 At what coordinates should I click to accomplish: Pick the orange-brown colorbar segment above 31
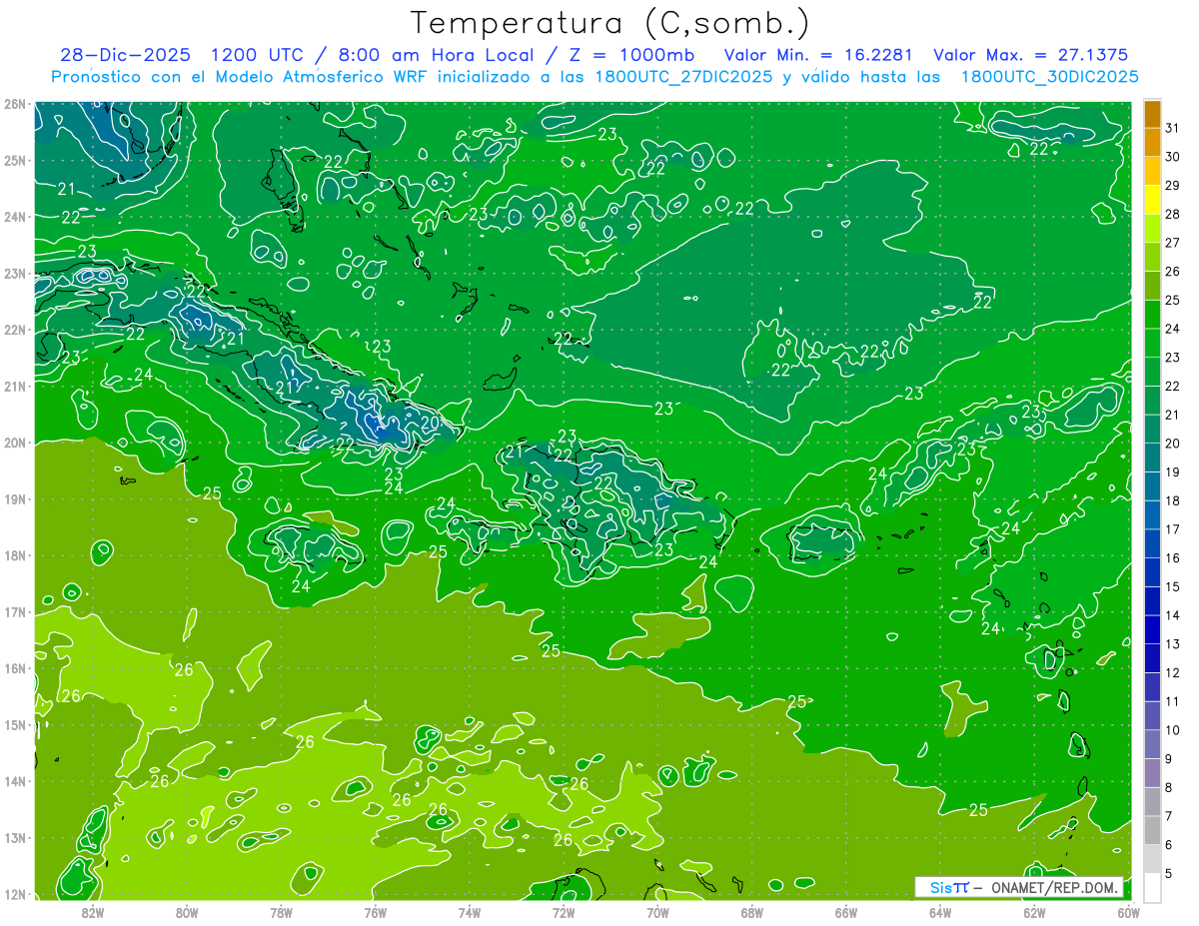coord(1152,114)
